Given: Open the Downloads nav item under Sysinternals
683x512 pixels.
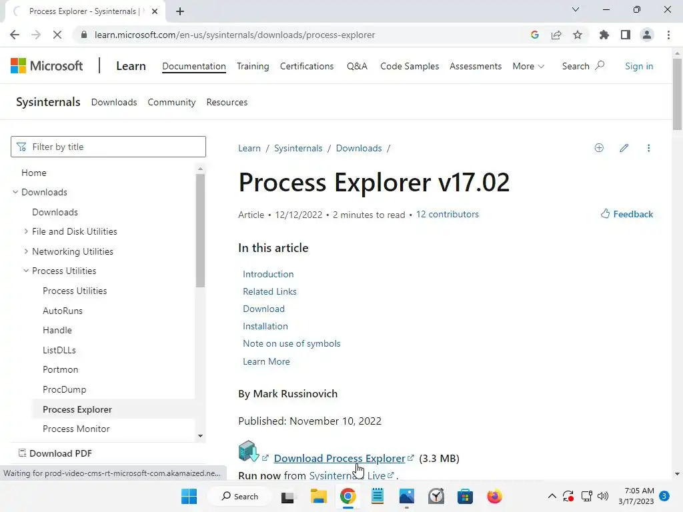Looking at the screenshot, I should pos(114,102).
